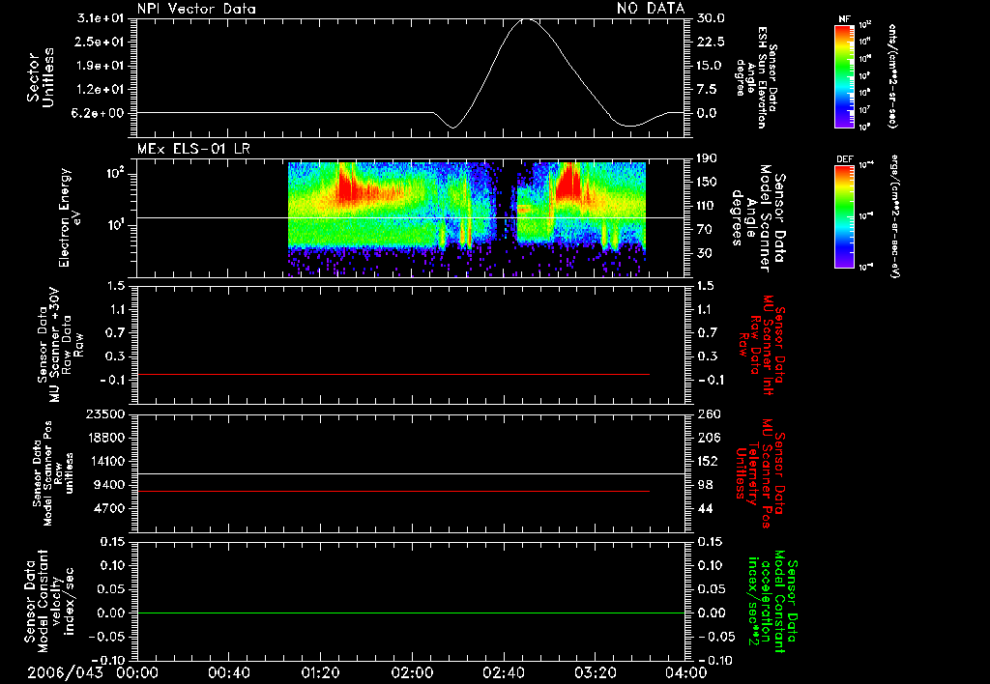Click the "2.5e+01" sector axis value

click(101, 42)
